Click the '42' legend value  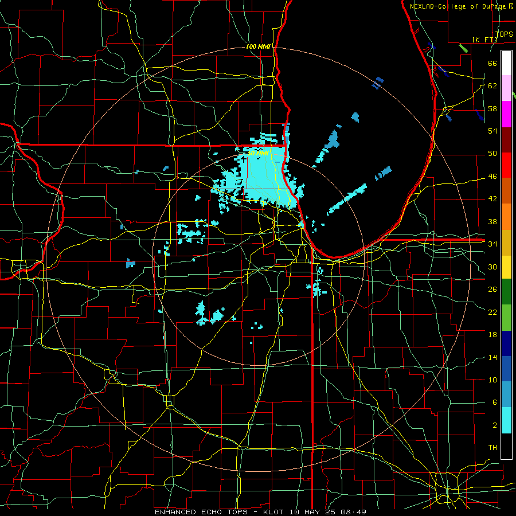click(x=492, y=199)
